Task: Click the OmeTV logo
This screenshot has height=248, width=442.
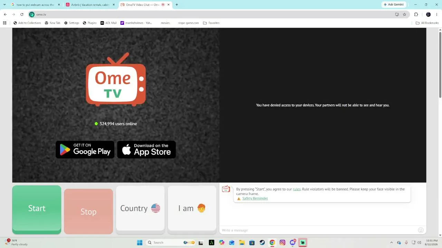Action: [x=116, y=79]
